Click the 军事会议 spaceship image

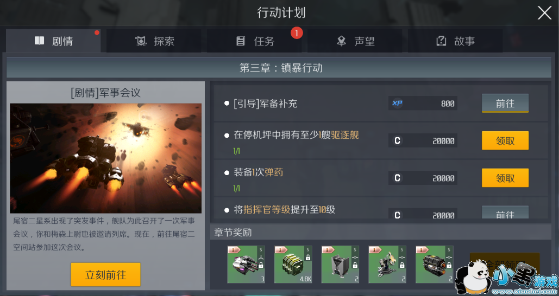(x=105, y=158)
